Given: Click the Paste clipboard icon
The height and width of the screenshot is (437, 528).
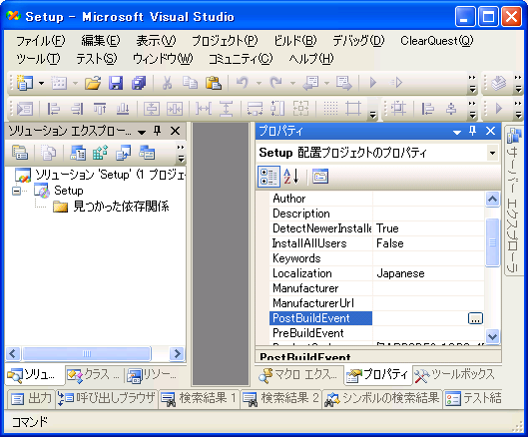Looking at the screenshot, I should pos(214,83).
